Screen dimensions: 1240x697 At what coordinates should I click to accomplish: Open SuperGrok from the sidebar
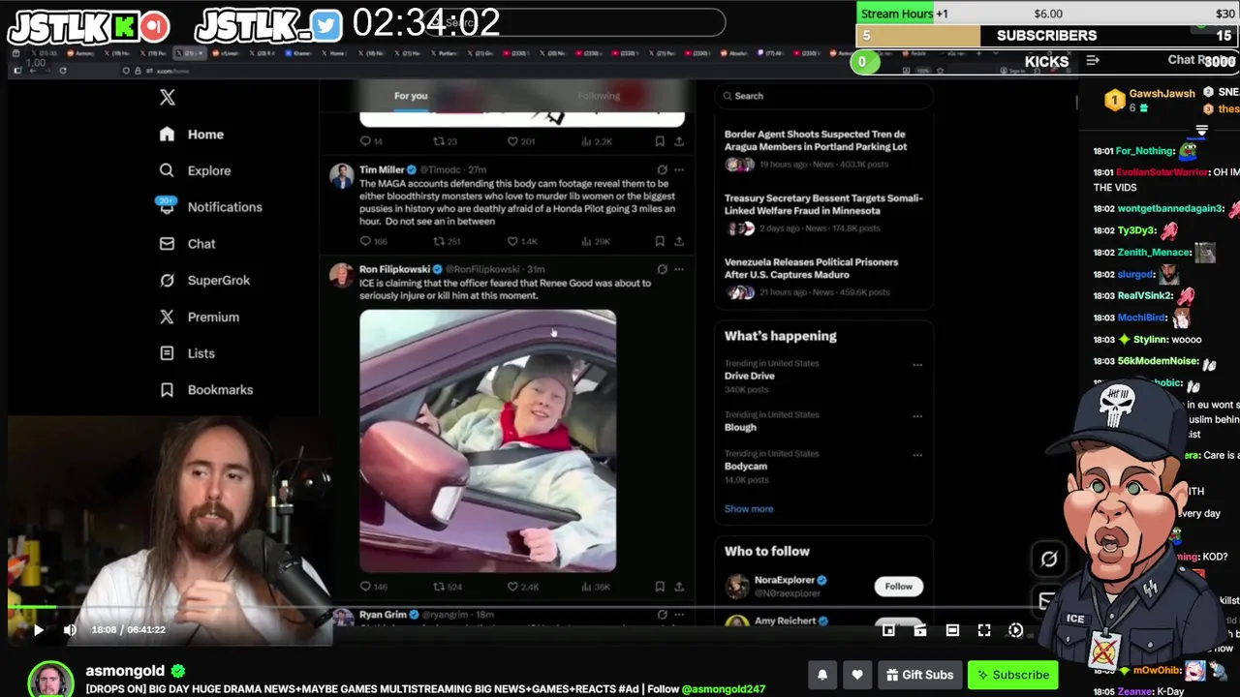[x=205, y=281]
